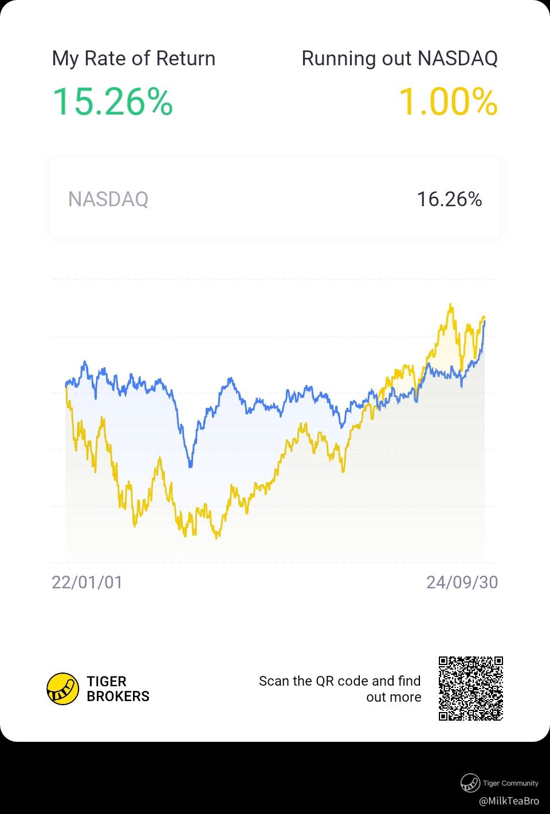Click the My Rate of Return heading
Screen dimensions: 550x814
133,58
